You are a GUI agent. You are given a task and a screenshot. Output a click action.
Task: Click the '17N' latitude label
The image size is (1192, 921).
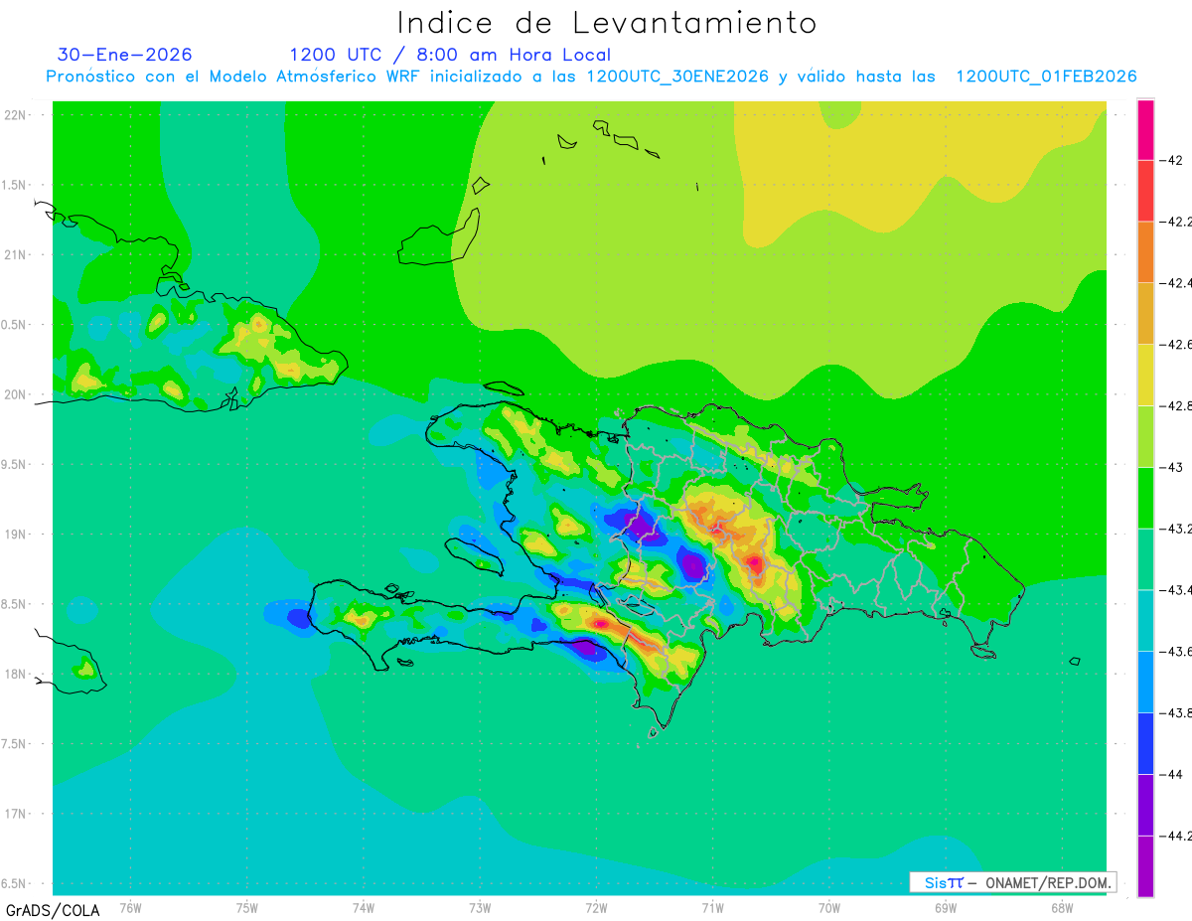[x=17, y=814]
